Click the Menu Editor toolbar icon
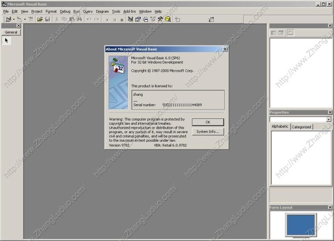Viewport: 334px width, 241px height. [31, 20]
